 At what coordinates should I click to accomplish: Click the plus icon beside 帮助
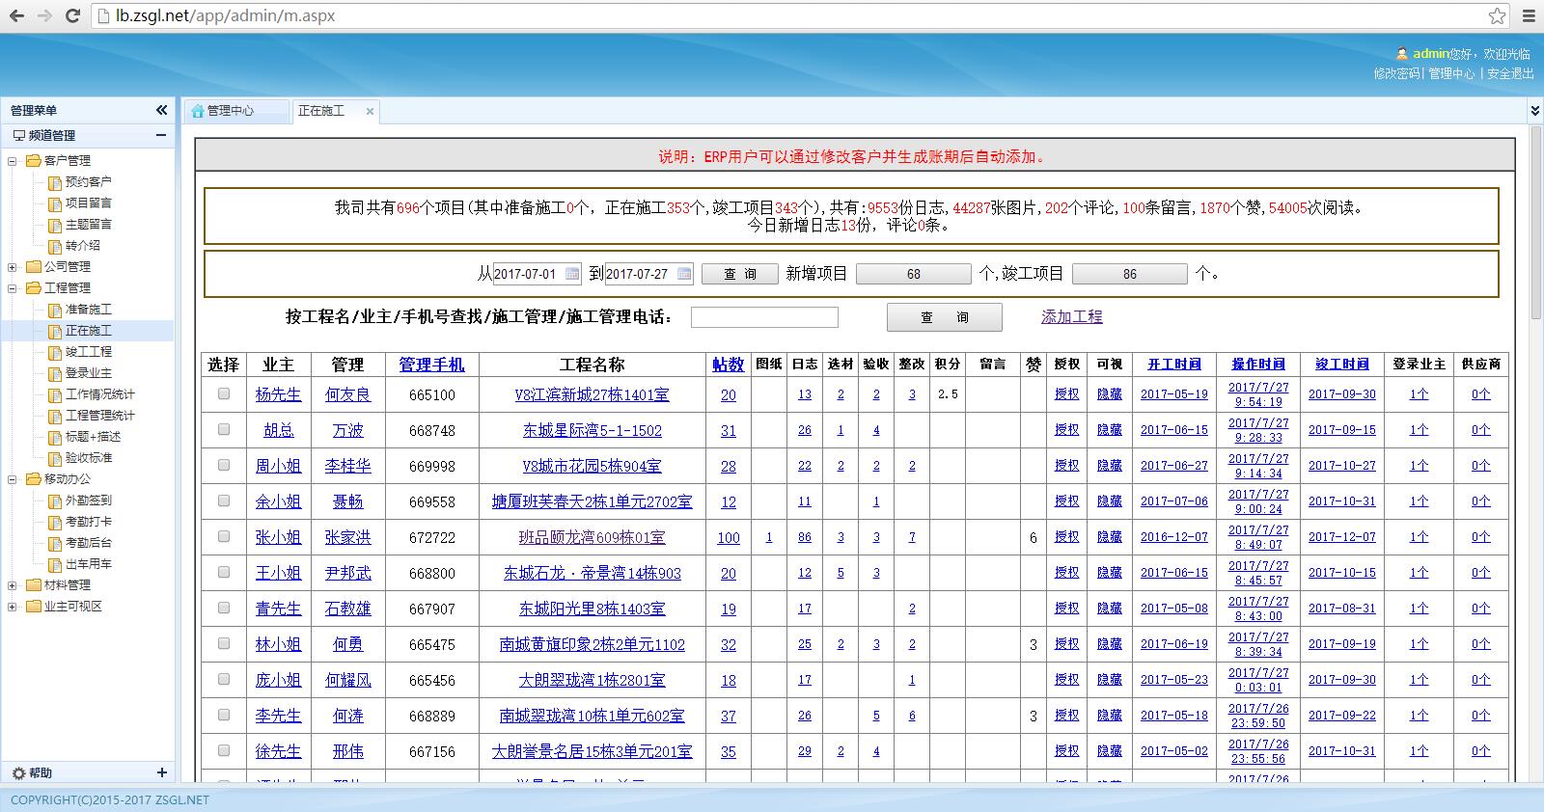pos(161,772)
